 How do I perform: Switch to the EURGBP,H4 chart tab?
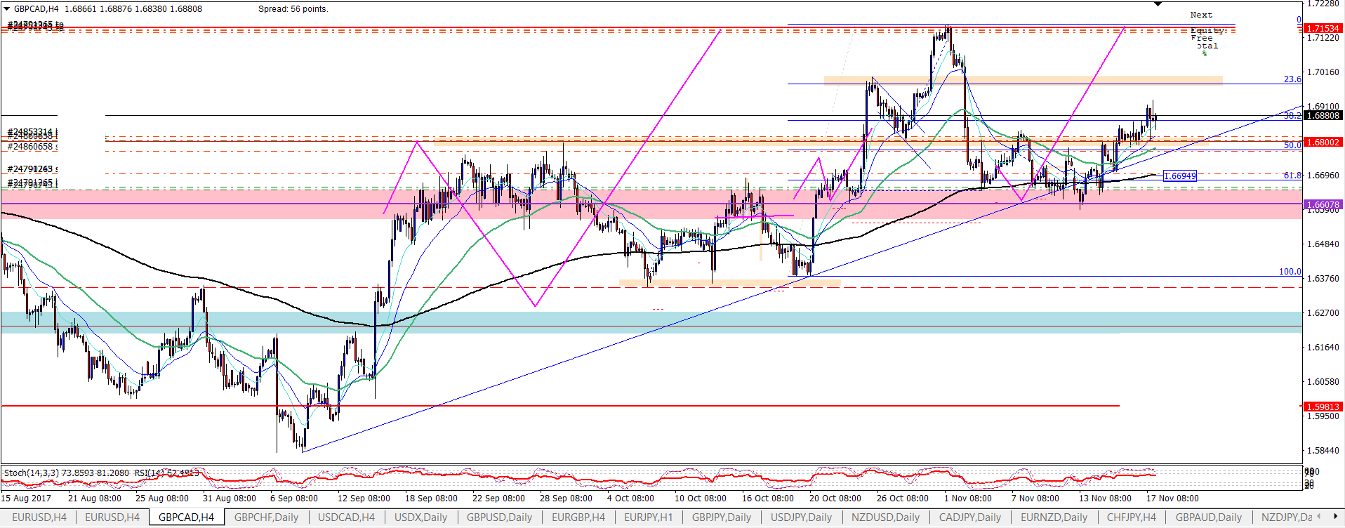coord(578,517)
